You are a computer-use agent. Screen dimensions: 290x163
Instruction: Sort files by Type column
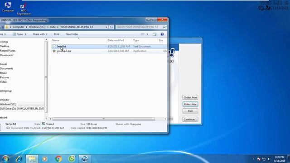pos(136,40)
